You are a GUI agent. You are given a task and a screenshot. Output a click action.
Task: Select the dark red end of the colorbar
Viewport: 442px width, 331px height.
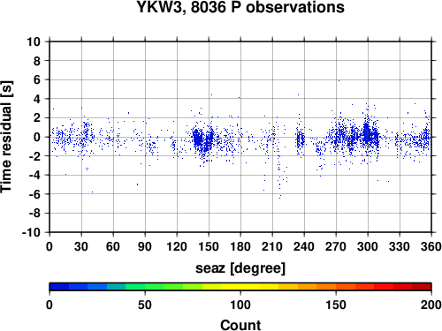pyautogui.click(x=422, y=287)
